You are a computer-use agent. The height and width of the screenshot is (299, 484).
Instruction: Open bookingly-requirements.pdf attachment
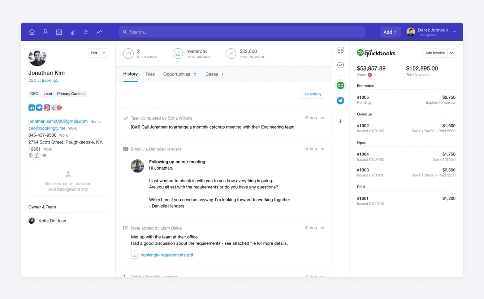pyautogui.click(x=167, y=255)
